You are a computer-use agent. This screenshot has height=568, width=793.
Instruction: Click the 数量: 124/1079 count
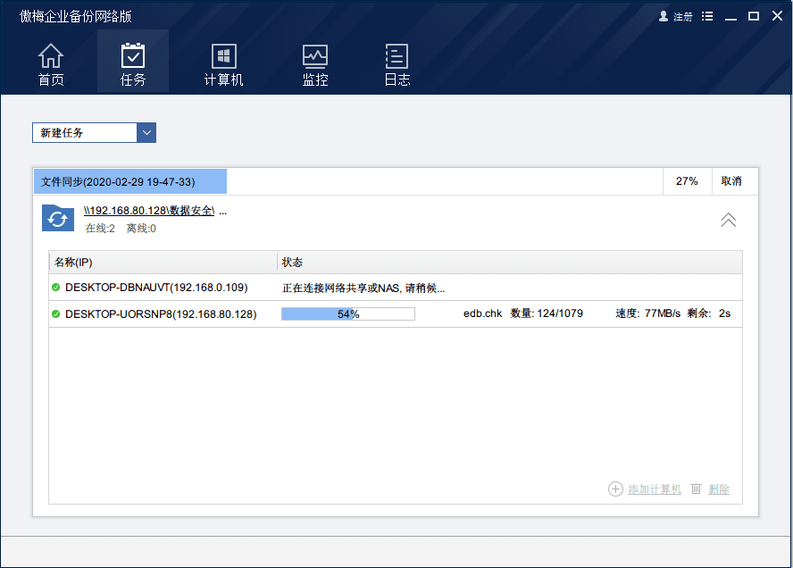547,313
